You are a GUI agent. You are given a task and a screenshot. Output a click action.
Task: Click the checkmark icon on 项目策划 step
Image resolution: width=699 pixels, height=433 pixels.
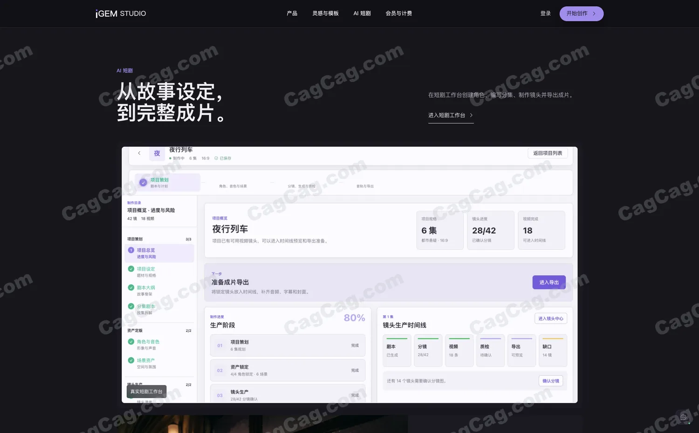[143, 183]
